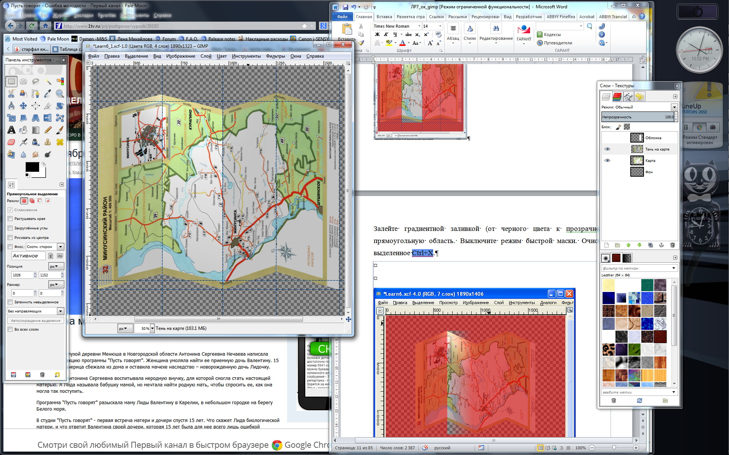
Task: Click the Непрозрачность opacity slider
Action: click(638, 117)
